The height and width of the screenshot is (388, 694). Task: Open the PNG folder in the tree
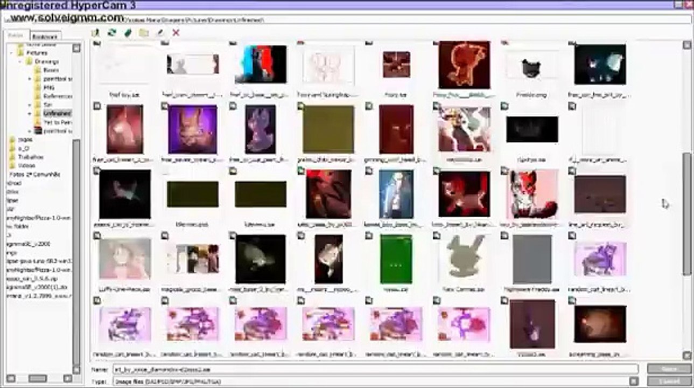click(x=49, y=87)
